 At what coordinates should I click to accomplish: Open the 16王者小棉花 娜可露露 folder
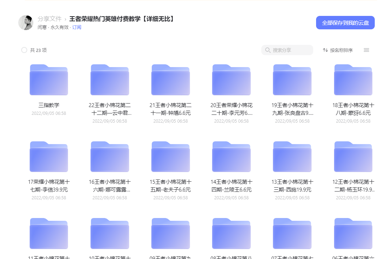coord(110,157)
